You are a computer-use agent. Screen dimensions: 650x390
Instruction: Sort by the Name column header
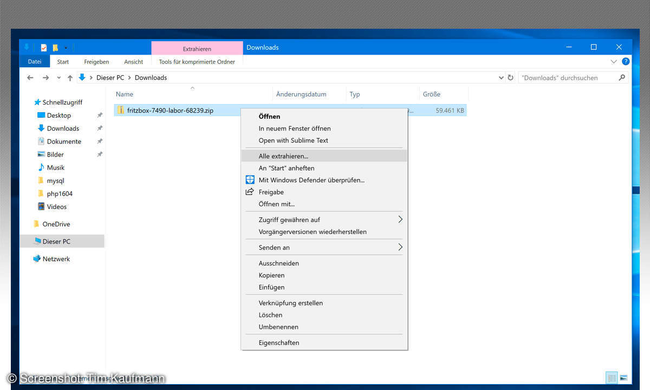[192, 94]
